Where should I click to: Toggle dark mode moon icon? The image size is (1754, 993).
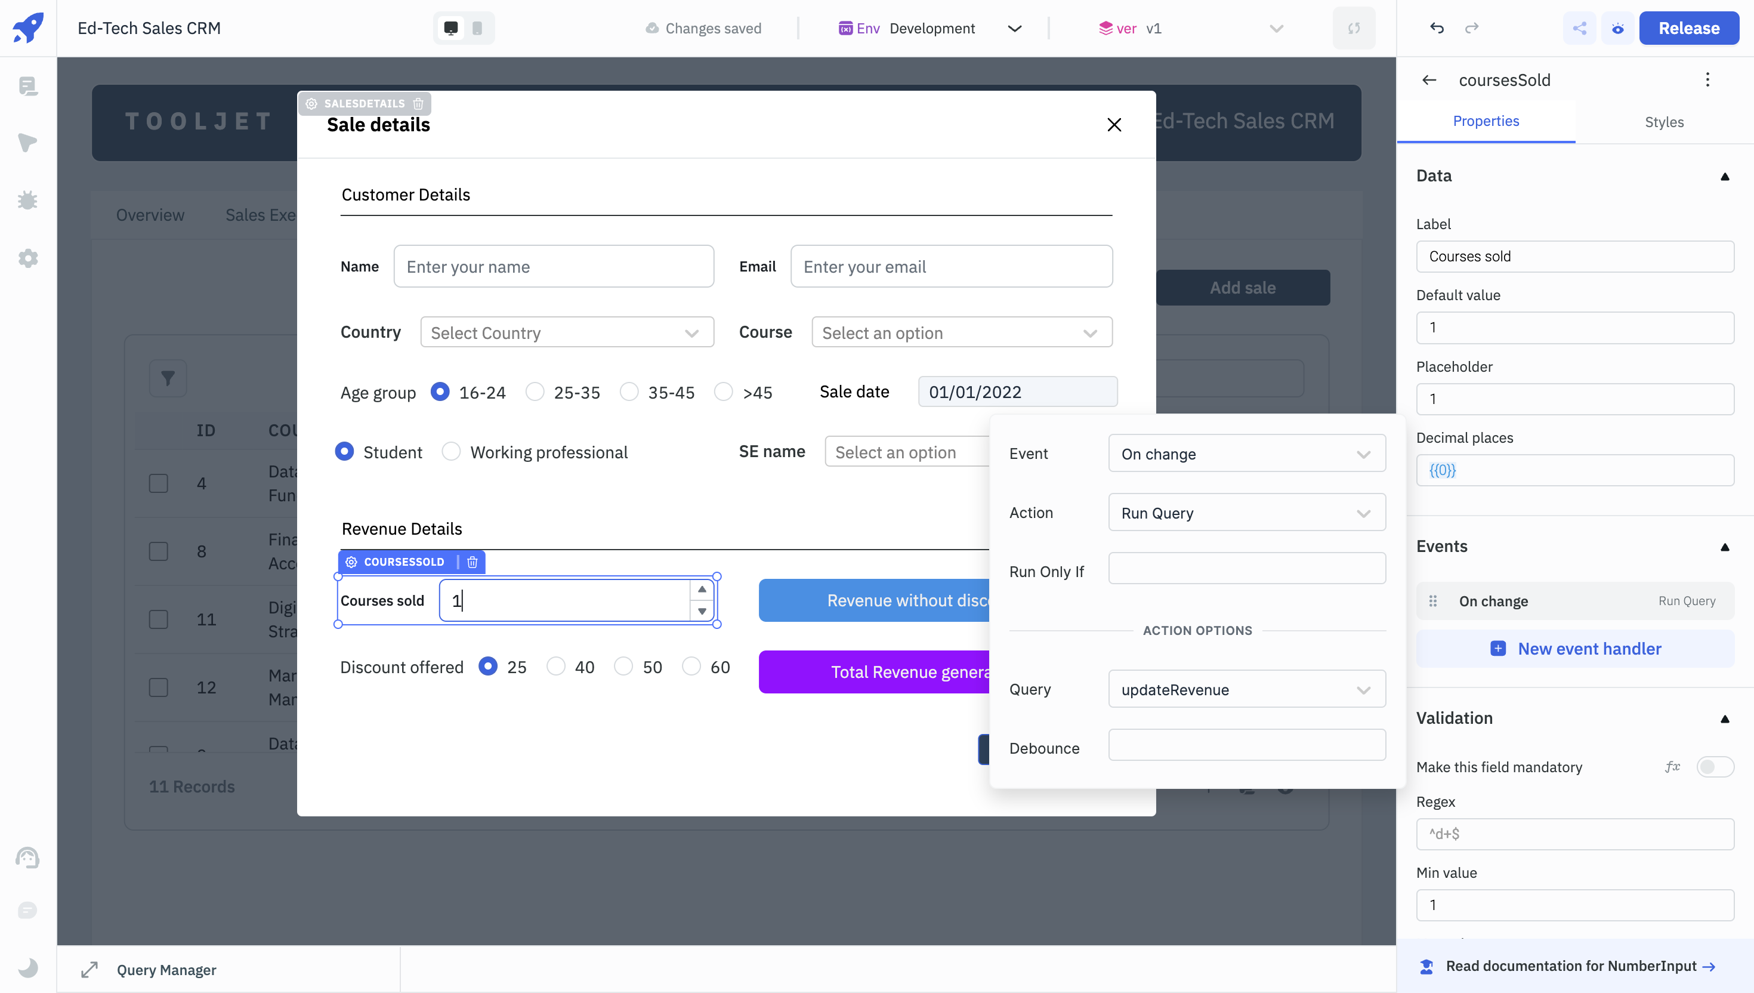click(x=28, y=967)
